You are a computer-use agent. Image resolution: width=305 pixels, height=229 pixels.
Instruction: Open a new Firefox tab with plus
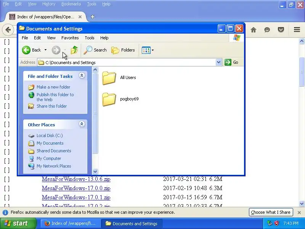click(93, 17)
